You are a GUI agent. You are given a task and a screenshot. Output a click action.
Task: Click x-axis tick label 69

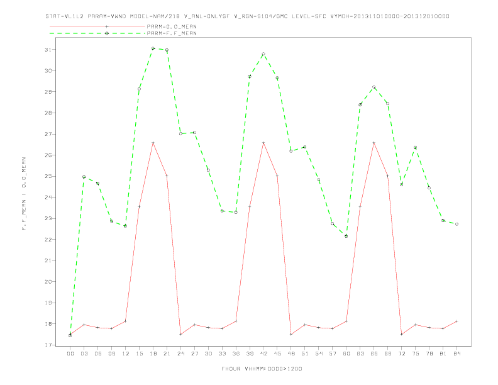click(388, 354)
